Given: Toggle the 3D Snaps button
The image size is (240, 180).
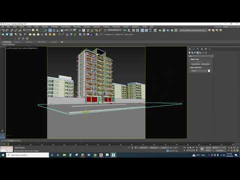Looking at the screenshot, I should point(88,30).
